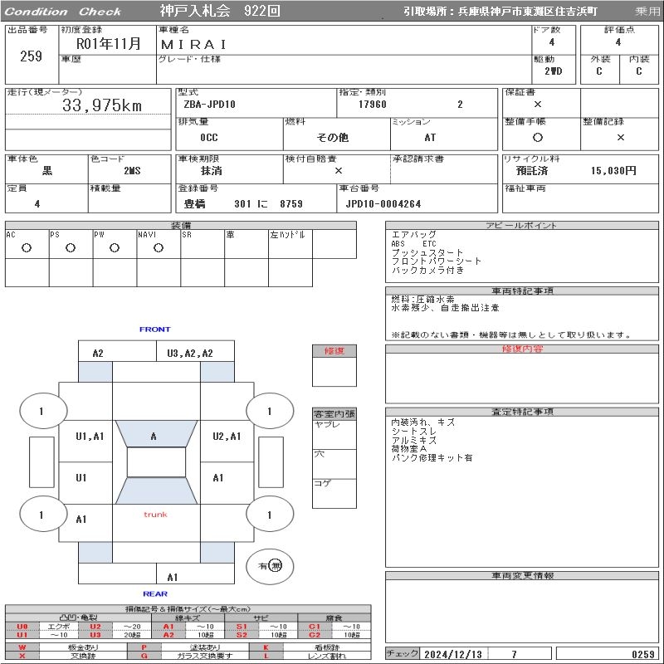Click the vehicle name MIRAI
664x664 pixels.
click(x=193, y=45)
